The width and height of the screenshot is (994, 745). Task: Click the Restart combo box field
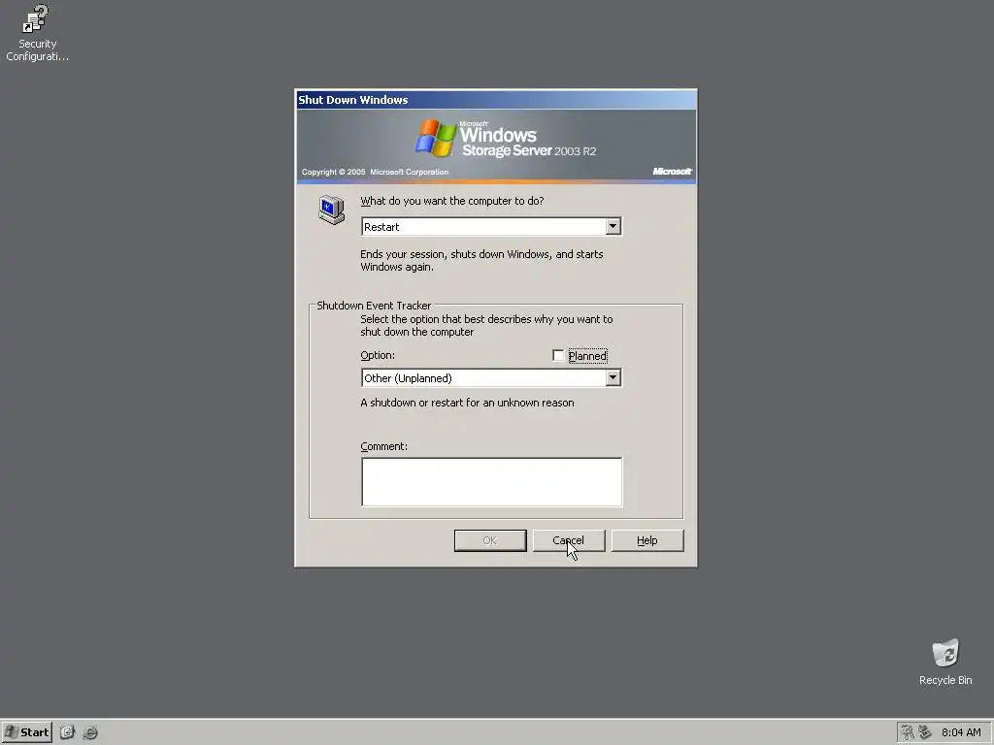pyautogui.click(x=491, y=226)
